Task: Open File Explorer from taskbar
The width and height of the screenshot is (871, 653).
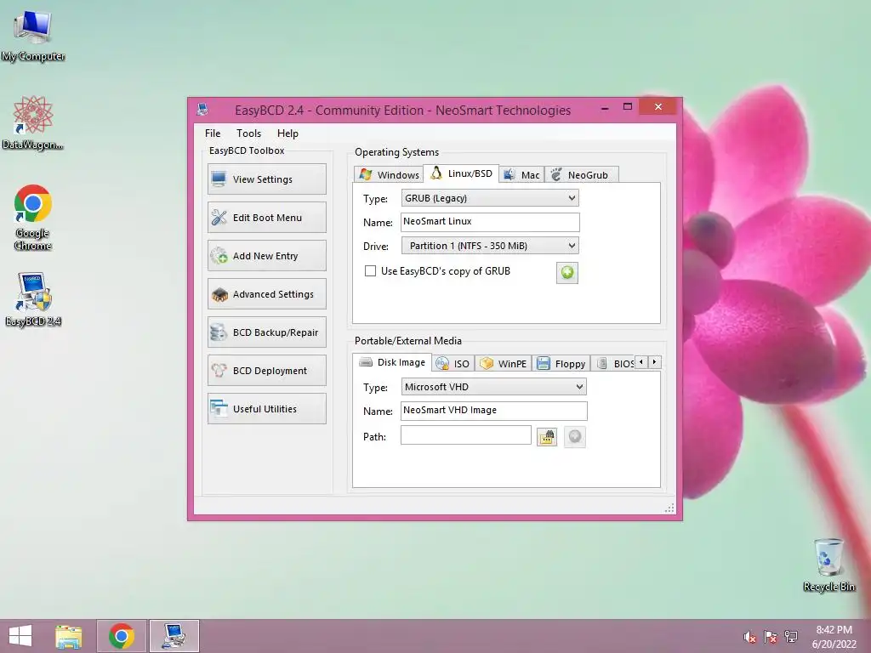Action: pos(68,636)
